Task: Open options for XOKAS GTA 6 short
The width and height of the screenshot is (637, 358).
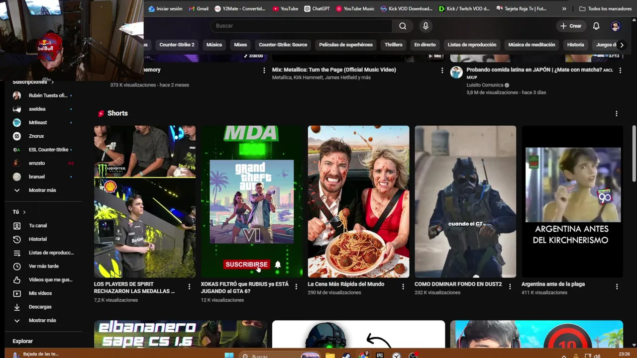Action: [x=296, y=286]
